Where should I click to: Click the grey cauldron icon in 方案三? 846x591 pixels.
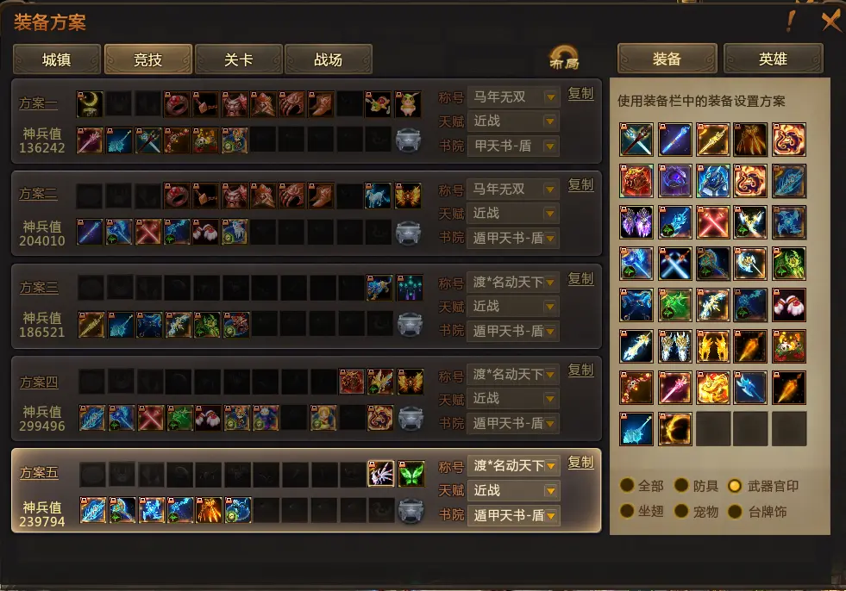(410, 325)
